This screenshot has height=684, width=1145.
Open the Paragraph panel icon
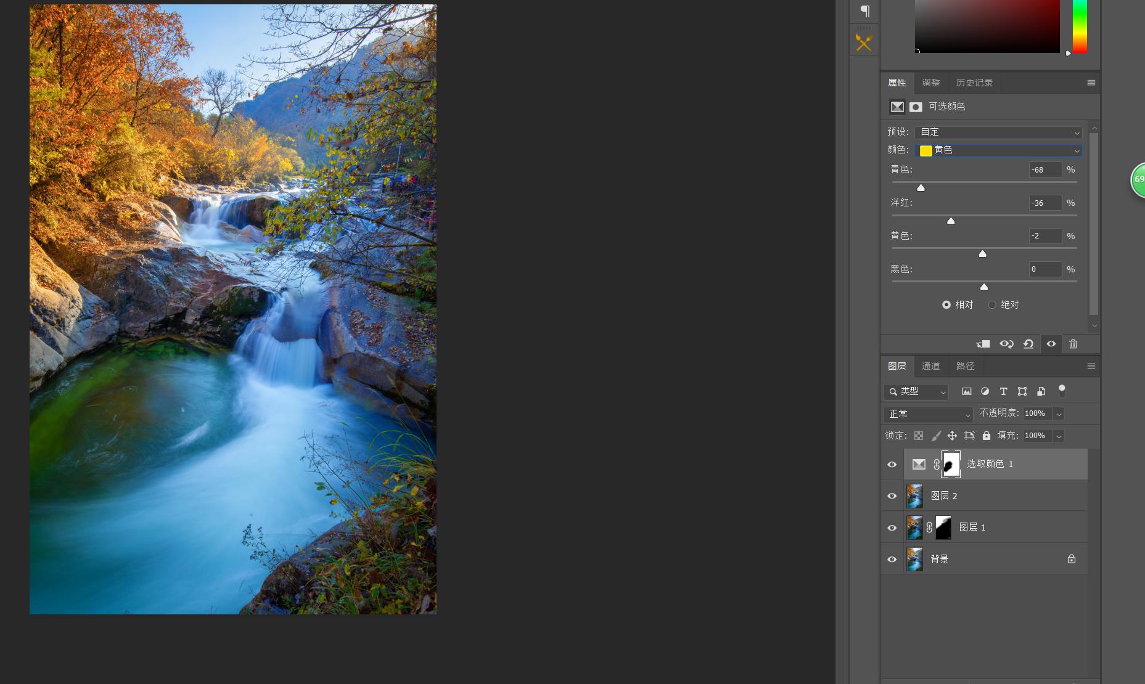tap(864, 11)
